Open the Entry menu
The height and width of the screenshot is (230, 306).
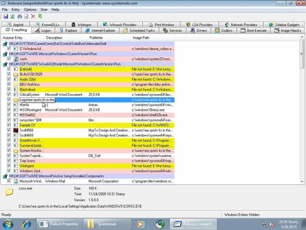pos(16,10)
